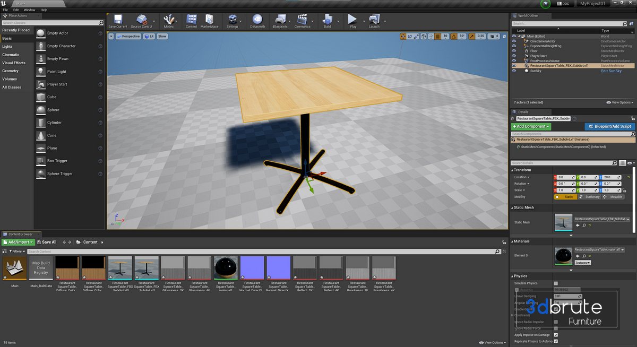Hide the SunSky actor visibility
The image size is (637, 347).
point(514,71)
